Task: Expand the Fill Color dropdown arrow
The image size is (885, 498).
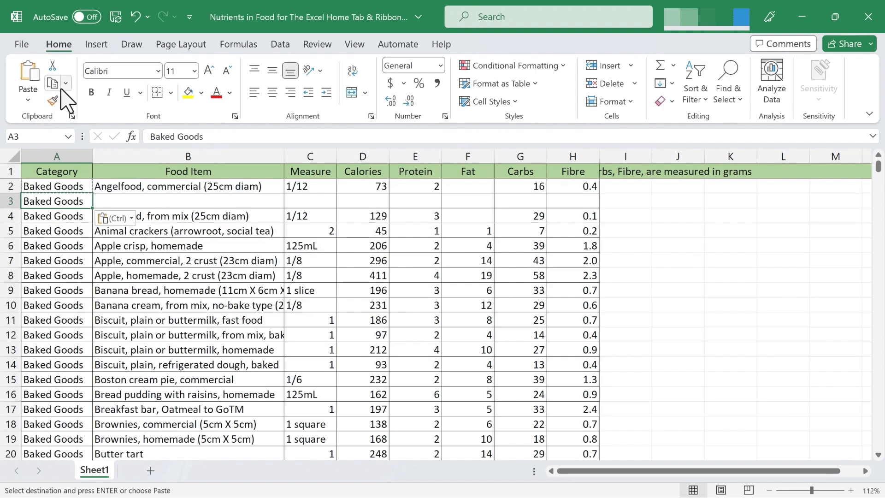Action: pyautogui.click(x=201, y=93)
